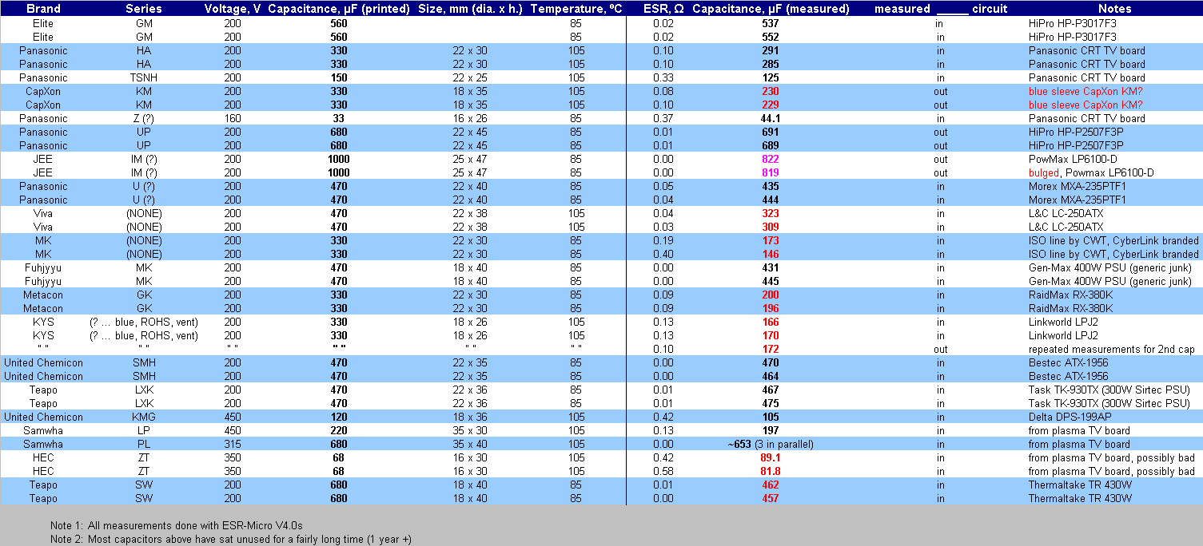
Task: Select the red measured value 196
Action: (x=771, y=308)
